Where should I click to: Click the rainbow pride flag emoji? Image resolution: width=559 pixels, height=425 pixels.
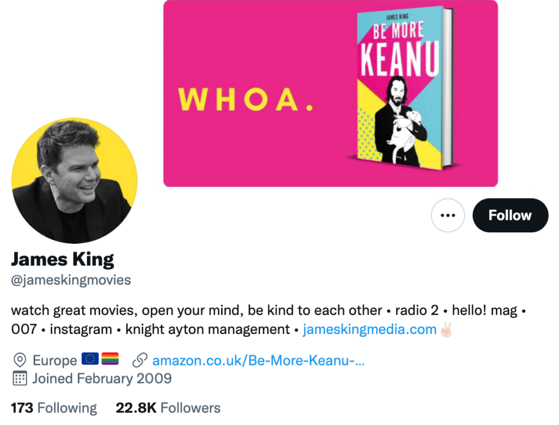point(110,360)
